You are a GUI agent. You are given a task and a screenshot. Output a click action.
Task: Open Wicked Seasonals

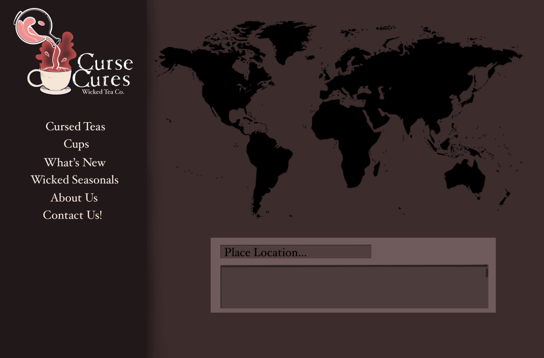click(75, 180)
